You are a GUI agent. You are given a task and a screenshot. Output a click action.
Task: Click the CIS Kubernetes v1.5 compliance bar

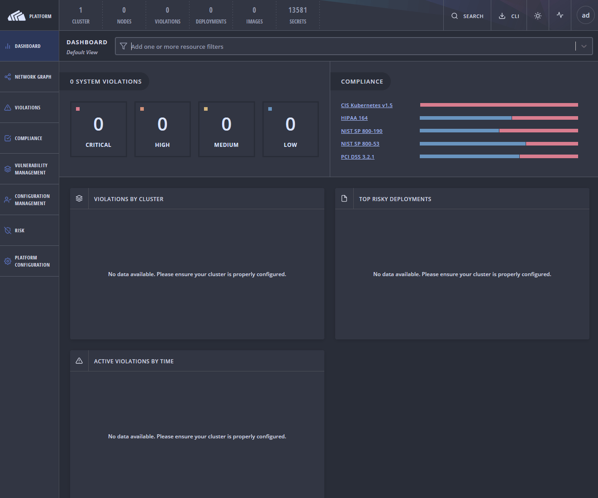tap(499, 105)
